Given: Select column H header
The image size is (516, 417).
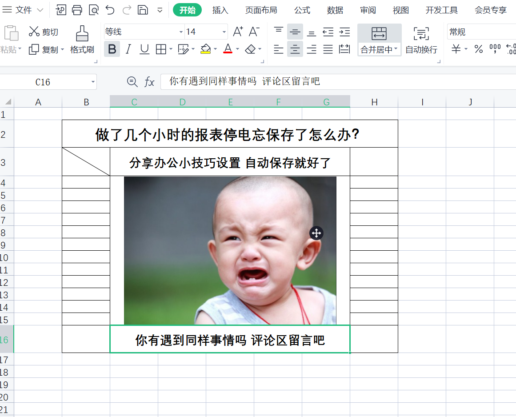Looking at the screenshot, I should (x=374, y=102).
